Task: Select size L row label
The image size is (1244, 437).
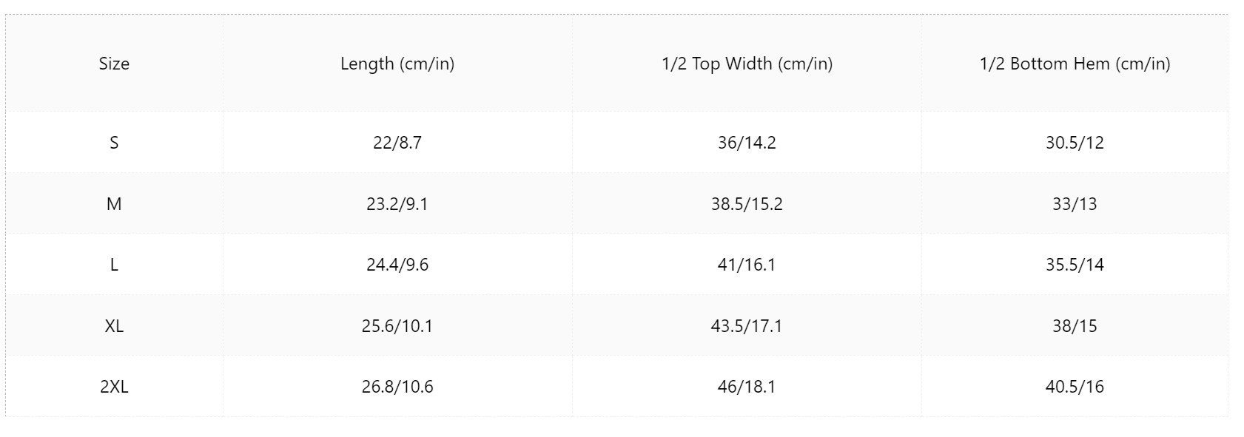Action: click(x=114, y=265)
